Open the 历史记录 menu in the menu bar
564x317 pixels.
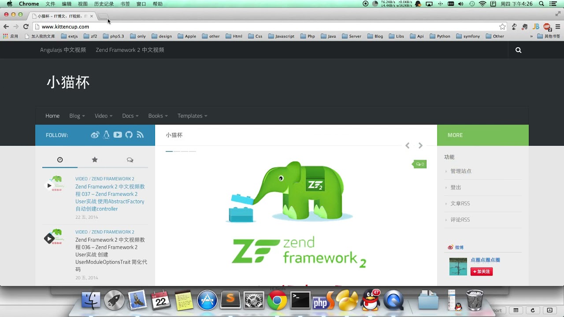104,4
